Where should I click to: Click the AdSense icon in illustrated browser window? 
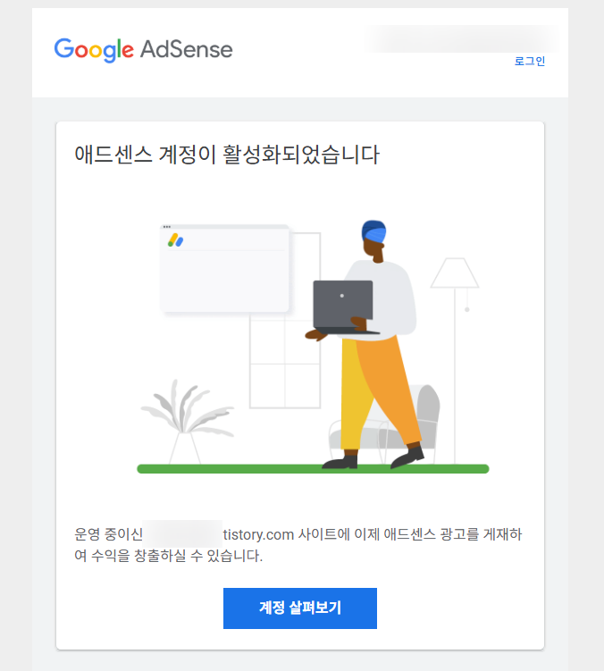coord(175,240)
